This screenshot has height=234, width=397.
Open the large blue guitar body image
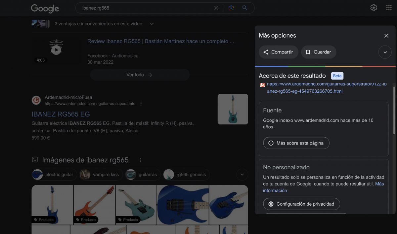coord(183,205)
